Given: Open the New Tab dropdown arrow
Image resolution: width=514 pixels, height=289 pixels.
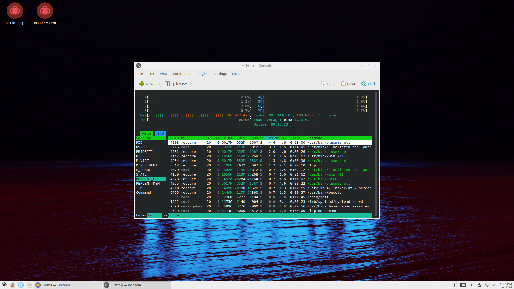Looking at the screenshot, I should (x=160, y=87).
